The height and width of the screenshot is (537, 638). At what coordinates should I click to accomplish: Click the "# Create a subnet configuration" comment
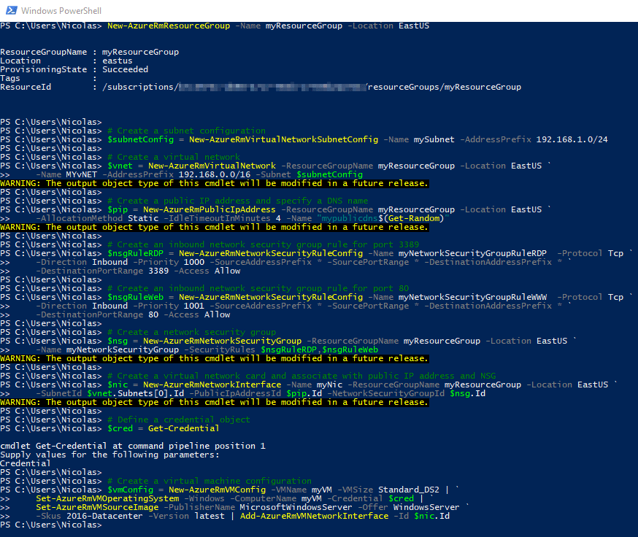pyautogui.click(x=186, y=131)
